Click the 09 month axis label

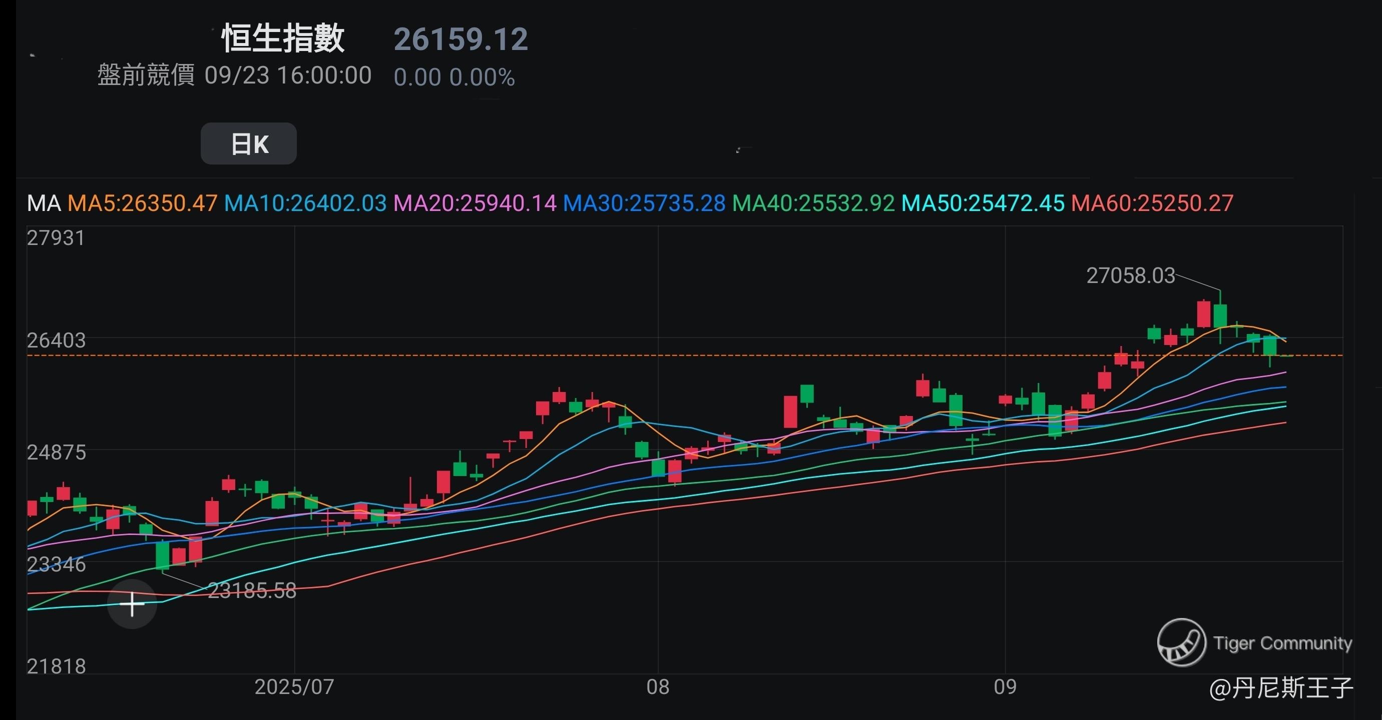pyautogui.click(x=1005, y=687)
